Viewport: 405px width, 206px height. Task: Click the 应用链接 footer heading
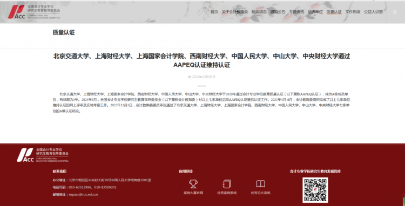186,171
